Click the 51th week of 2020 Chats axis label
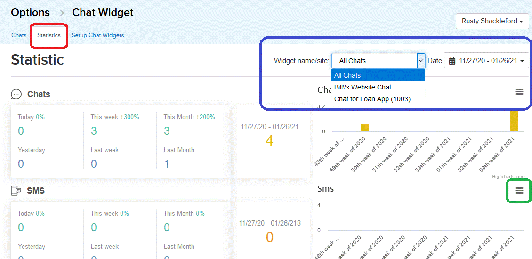This screenshot has width=532, height=259. tap(390, 154)
